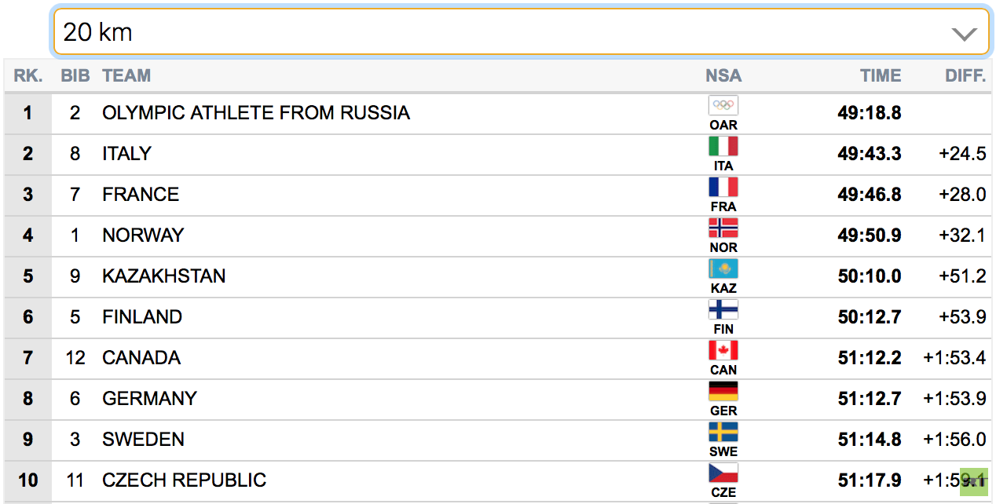Screen dimensions: 996x504
Task: Click the Kazakhstan flag icon
Action: pos(723,268)
